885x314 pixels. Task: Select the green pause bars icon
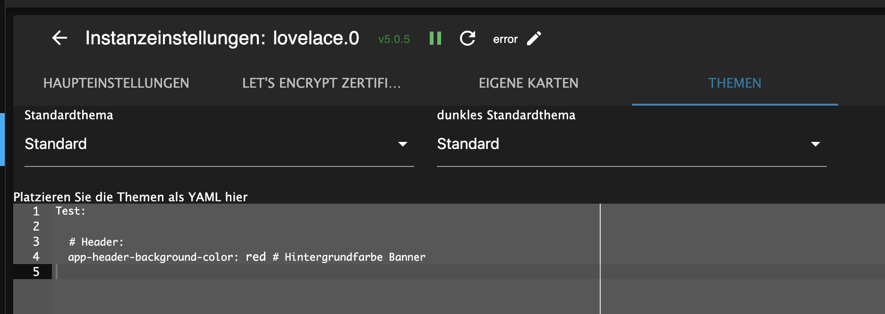click(x=435, y=39)
